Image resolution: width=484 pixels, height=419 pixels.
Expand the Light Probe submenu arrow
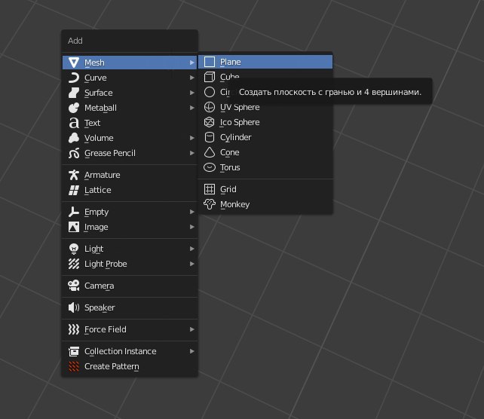click(192, 264)
